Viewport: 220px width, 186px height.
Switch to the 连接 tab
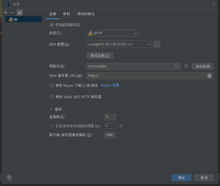click(53, 14)
